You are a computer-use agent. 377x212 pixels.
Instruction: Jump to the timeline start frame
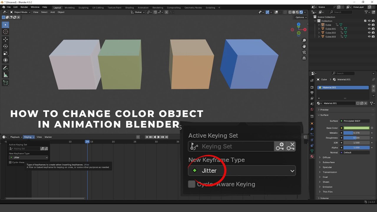click(147, 137)
